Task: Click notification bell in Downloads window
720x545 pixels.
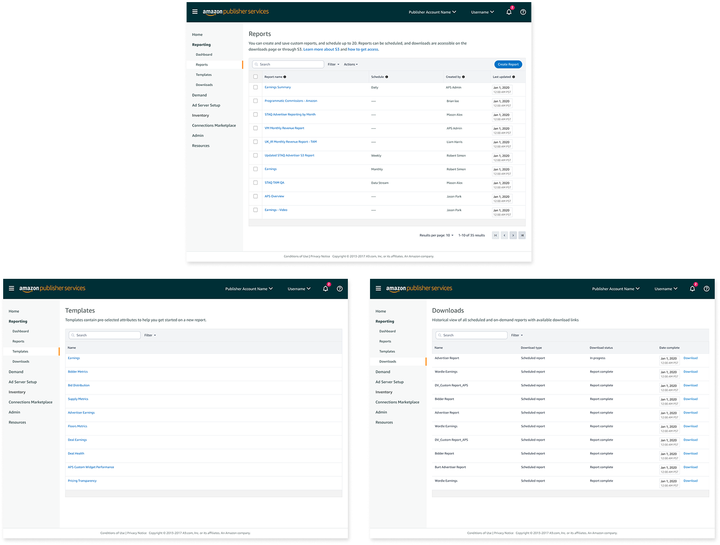Action: click(693, 288)
